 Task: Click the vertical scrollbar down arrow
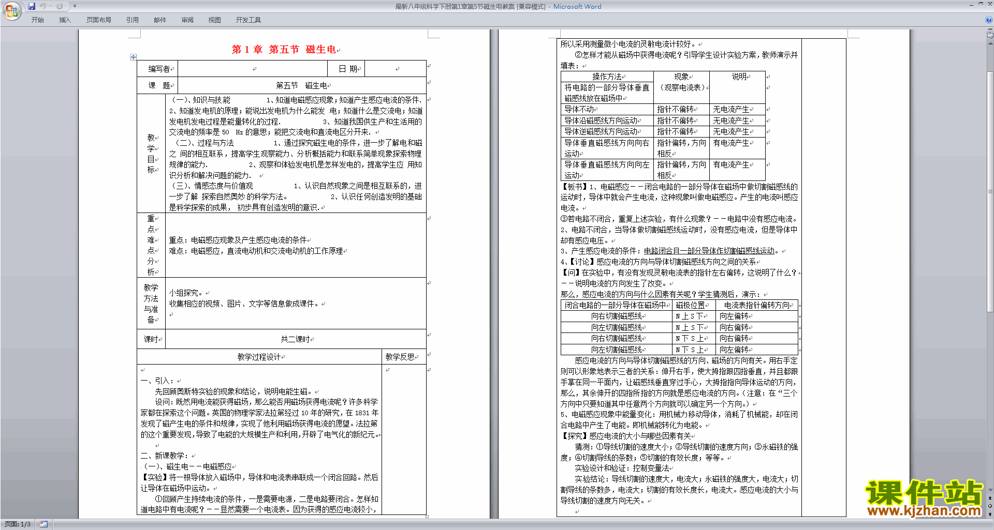990,490
